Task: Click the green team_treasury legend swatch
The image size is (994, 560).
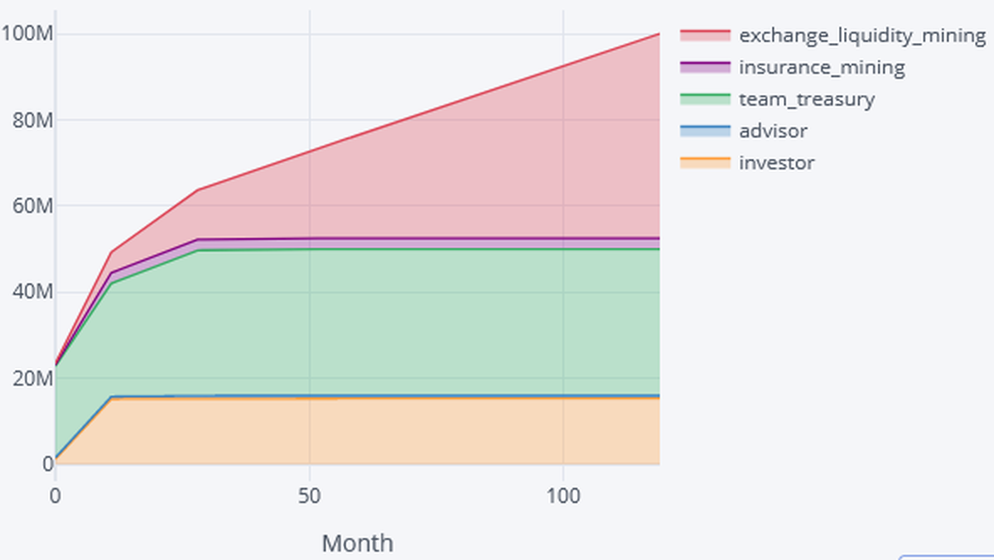Action: [x=706, y=99]
